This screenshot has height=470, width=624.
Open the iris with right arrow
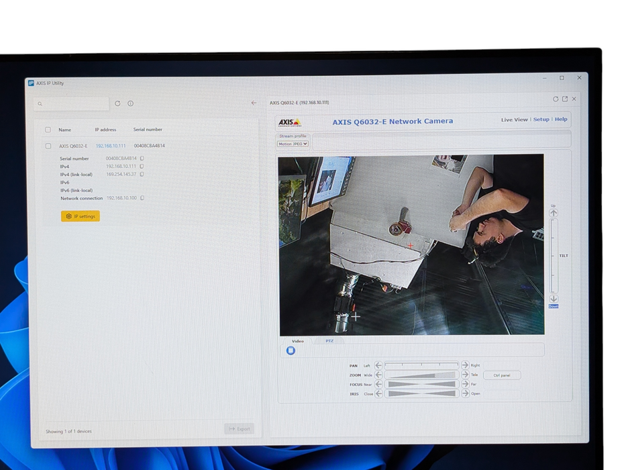pos(465,393)
